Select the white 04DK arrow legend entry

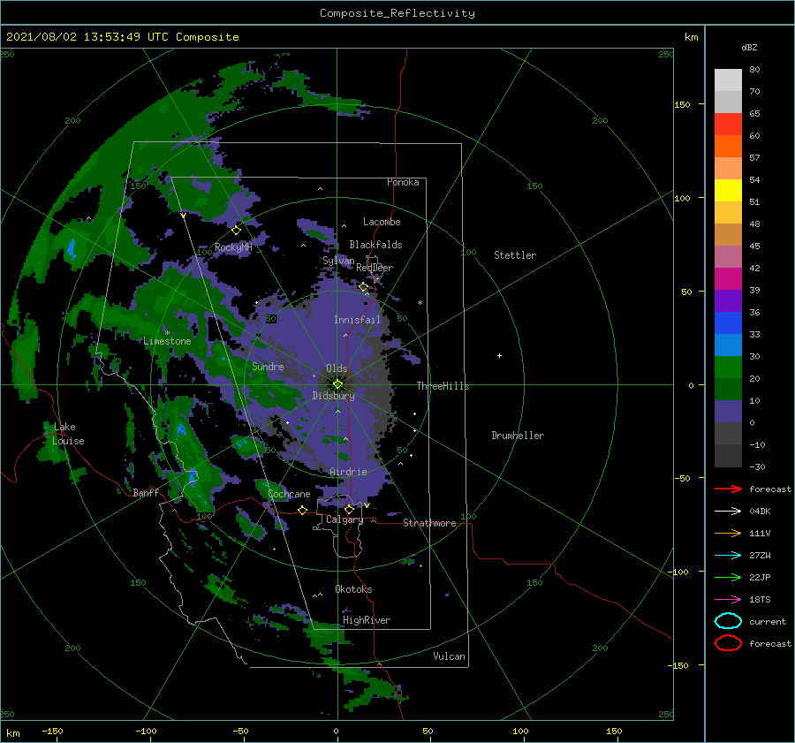click(728, 512)
